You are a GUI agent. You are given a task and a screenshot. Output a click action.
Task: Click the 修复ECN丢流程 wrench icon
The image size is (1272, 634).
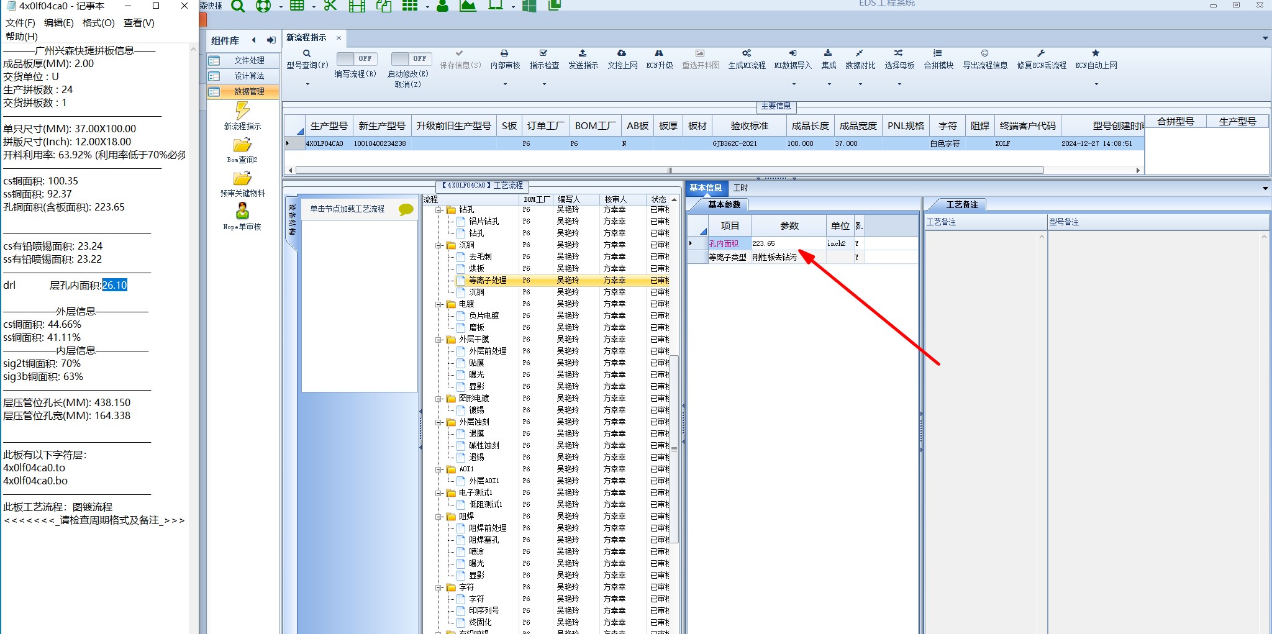coord(1041,53)
